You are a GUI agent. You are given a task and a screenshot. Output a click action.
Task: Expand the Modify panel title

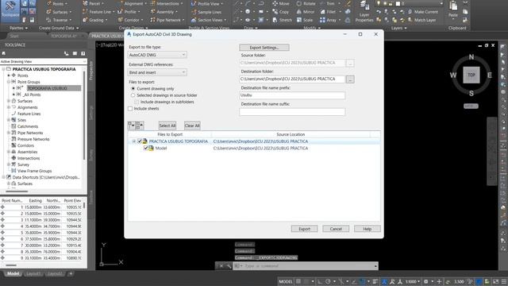click(x=312, y=29)
